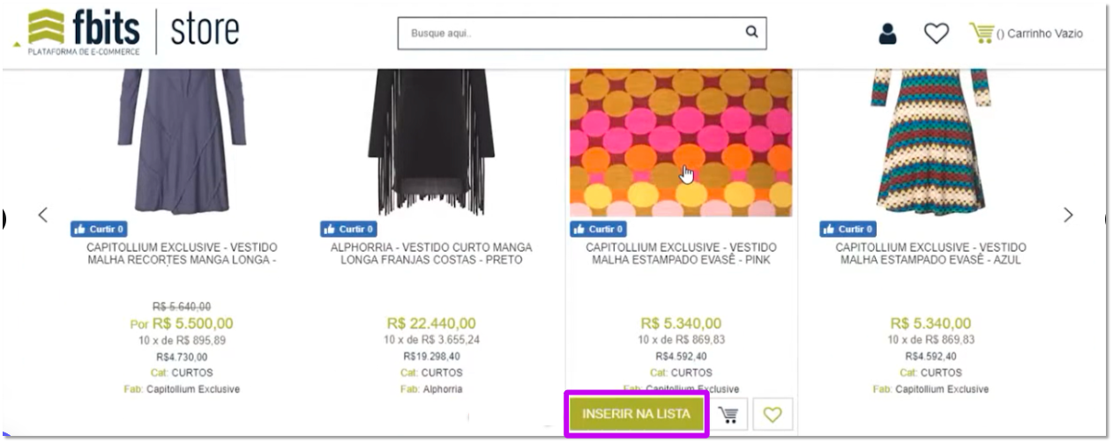Image resolution: width=1113 pixels, height=443 pixels.
Task: Like the Alphorria dress with Curtir
Action: [x=347, y=229]
